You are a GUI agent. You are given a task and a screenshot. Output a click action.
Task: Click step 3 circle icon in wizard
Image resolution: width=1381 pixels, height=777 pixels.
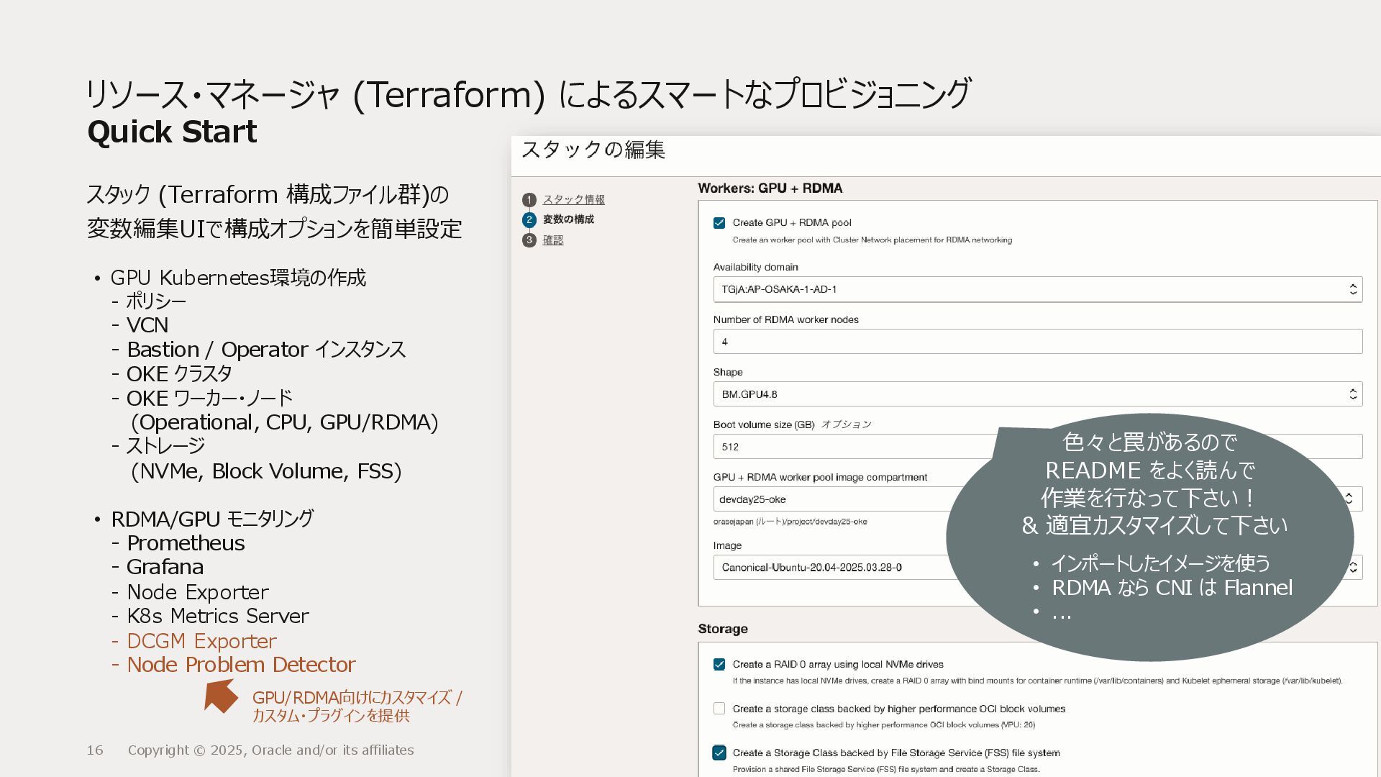tap(529, 240)
